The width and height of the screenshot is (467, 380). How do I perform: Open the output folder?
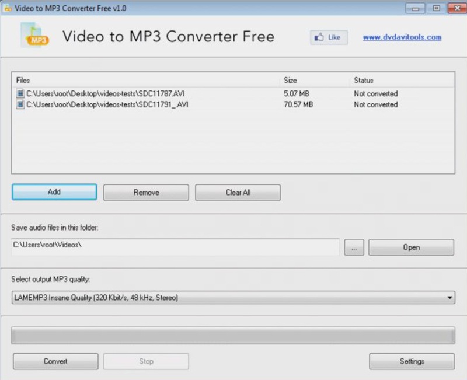[x=411, y=247]
